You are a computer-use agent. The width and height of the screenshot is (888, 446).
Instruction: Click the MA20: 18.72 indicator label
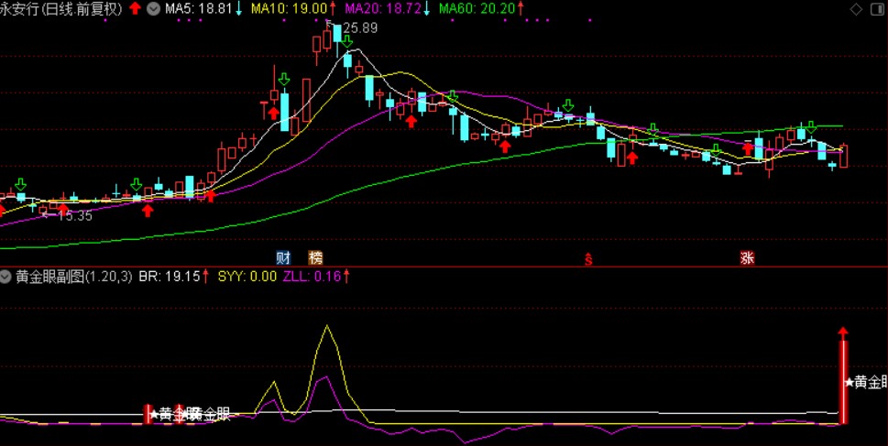click(x=383, y=8)
